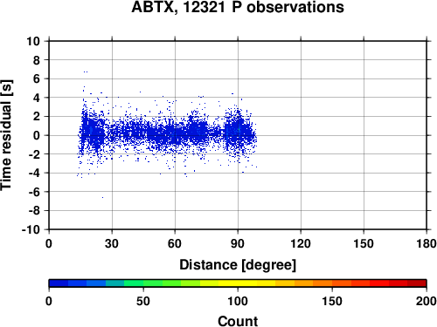Click the y-axis tick label 0

click(37, 135)
